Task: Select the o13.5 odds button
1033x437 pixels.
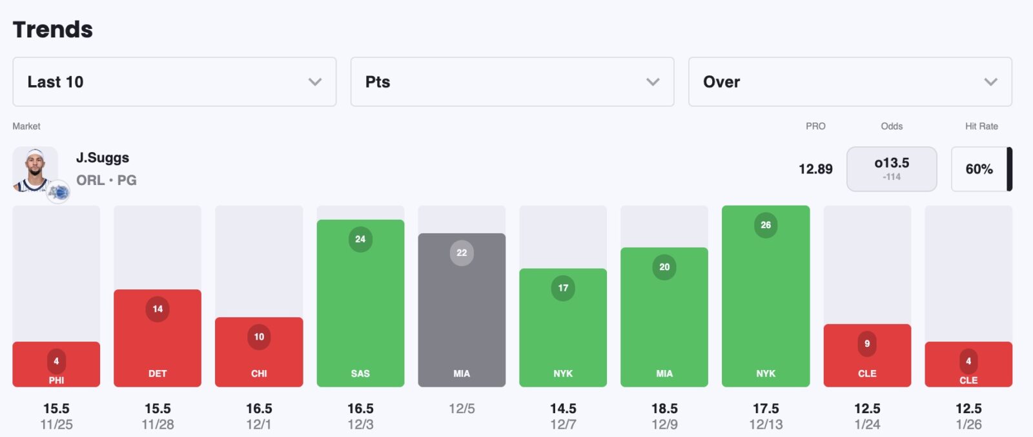Action: 891,169
